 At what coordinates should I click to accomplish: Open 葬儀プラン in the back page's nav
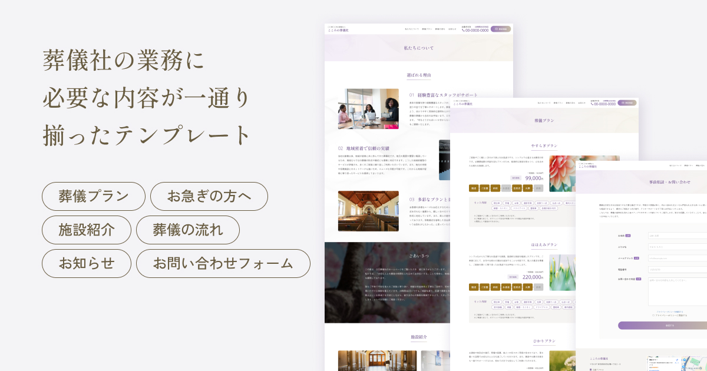[426, 29]
